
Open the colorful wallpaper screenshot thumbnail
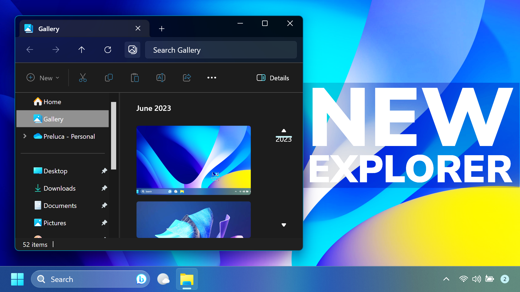coord(194,160)
